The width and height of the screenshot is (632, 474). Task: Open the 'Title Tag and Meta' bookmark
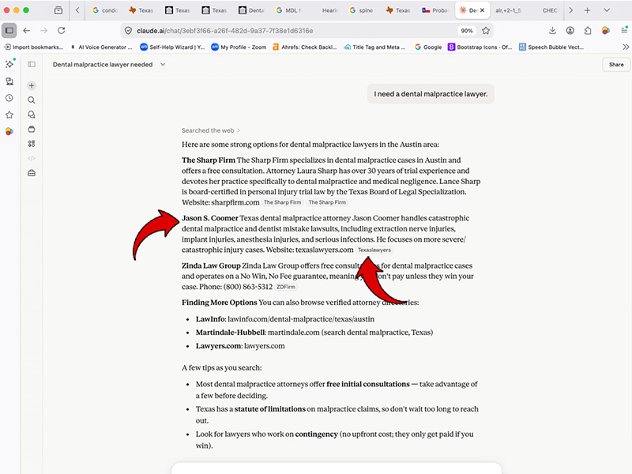pos(374,47)
